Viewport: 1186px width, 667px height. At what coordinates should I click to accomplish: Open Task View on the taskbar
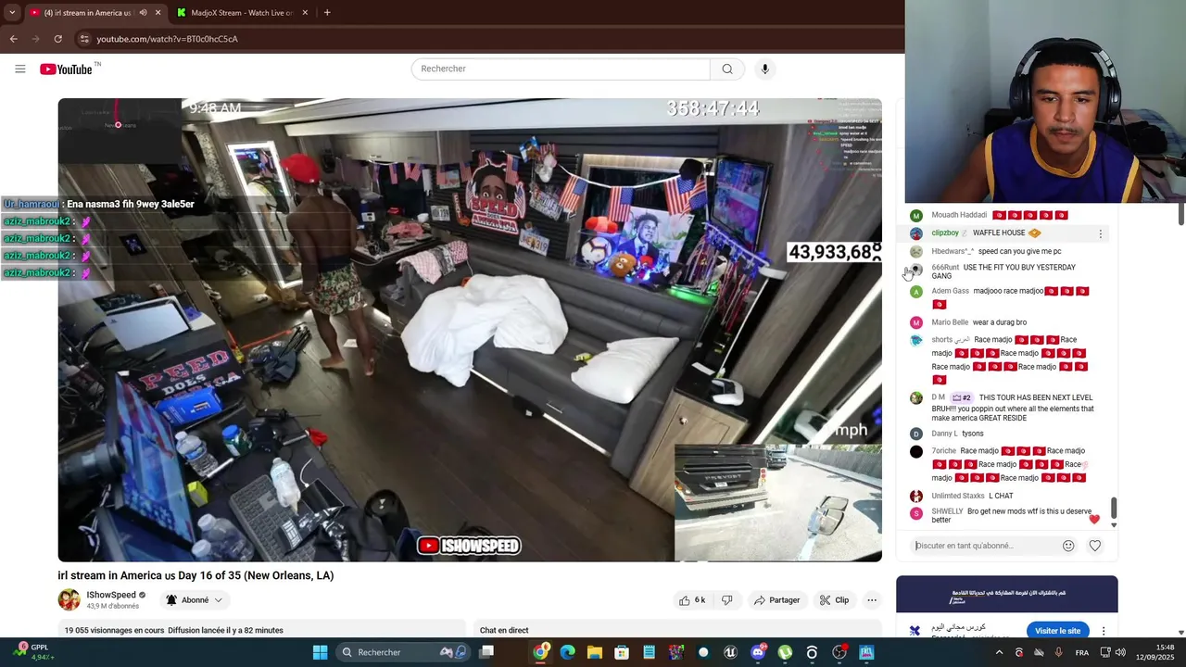486,652
